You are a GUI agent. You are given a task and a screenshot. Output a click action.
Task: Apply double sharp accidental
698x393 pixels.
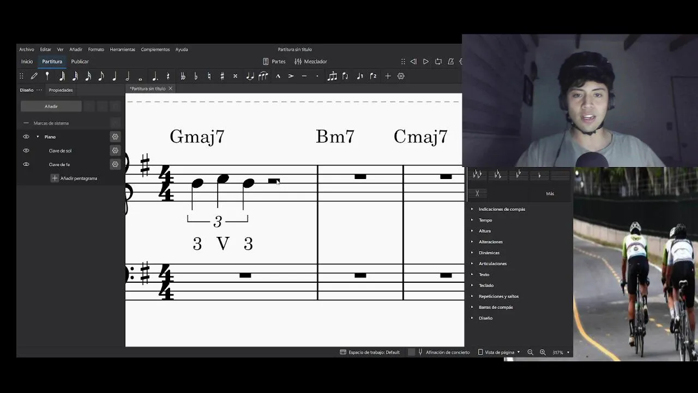235,76
